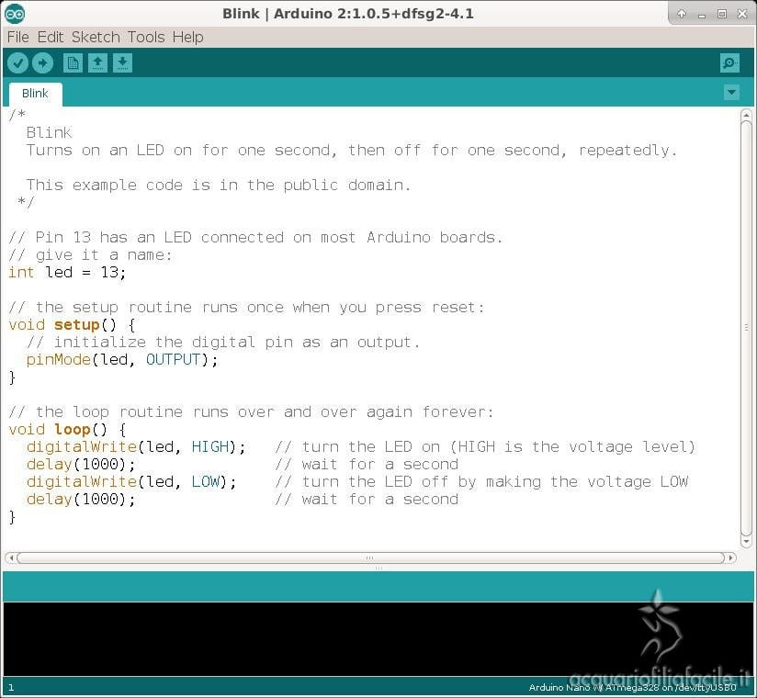Click the Verify sketch checkmark icon
Image resolution: width=757 pixels, height=698 pixels.
17,62
